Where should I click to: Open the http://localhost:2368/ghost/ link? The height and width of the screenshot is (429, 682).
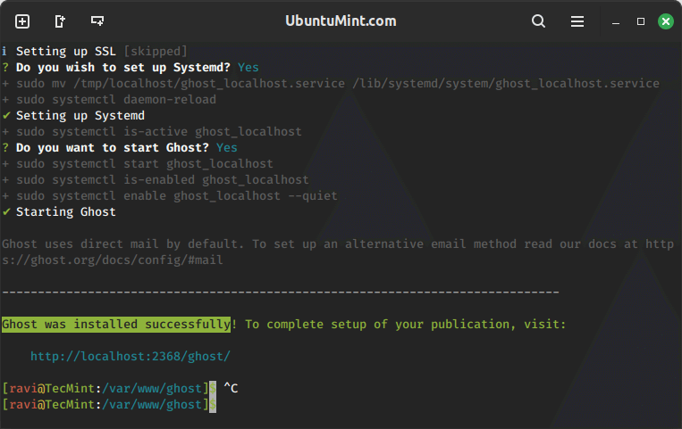pyautogui.click(x=130, y=357)
